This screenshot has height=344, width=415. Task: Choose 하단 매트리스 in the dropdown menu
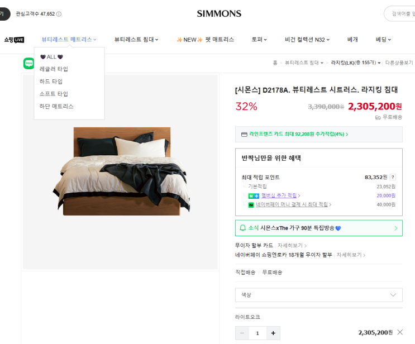tap(56, 106)
